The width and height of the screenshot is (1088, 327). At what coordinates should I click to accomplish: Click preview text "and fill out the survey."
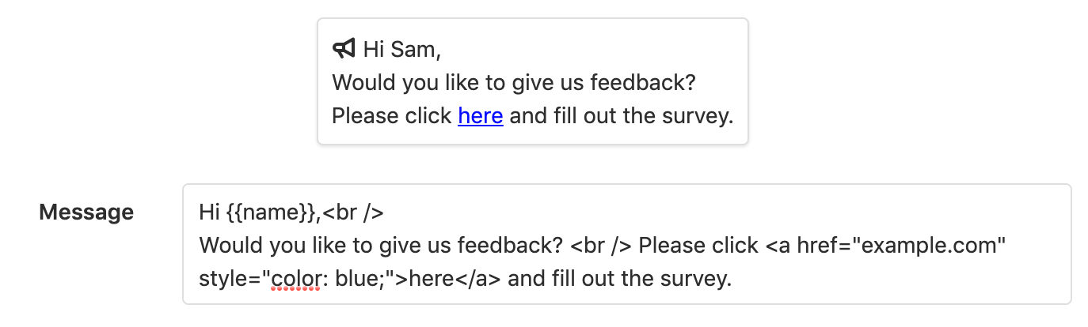(621, 116)
